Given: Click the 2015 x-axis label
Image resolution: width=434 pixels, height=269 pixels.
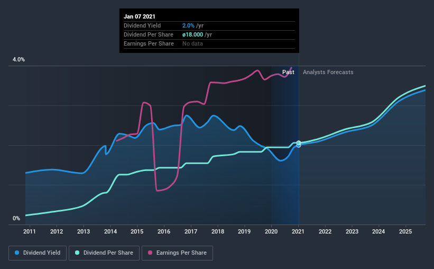Looking at the screenshot, I should [x=137, y=231].
